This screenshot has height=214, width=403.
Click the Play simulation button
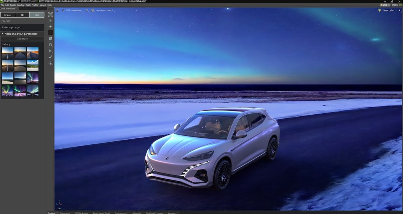(x=50, y=51)
